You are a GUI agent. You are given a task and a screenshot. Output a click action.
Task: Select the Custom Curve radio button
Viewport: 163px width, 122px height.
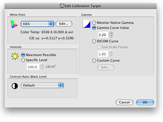coord(94,60)
